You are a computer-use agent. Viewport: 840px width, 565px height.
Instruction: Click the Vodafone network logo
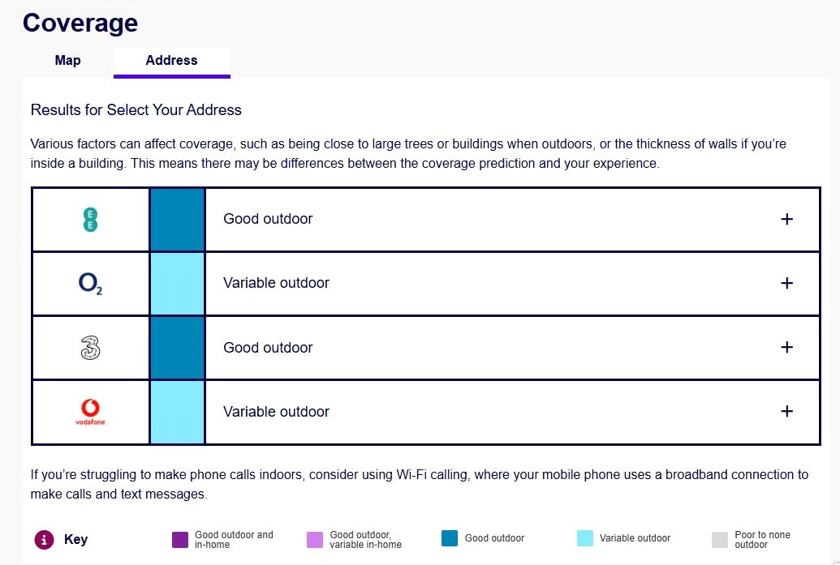click(91, 412)
